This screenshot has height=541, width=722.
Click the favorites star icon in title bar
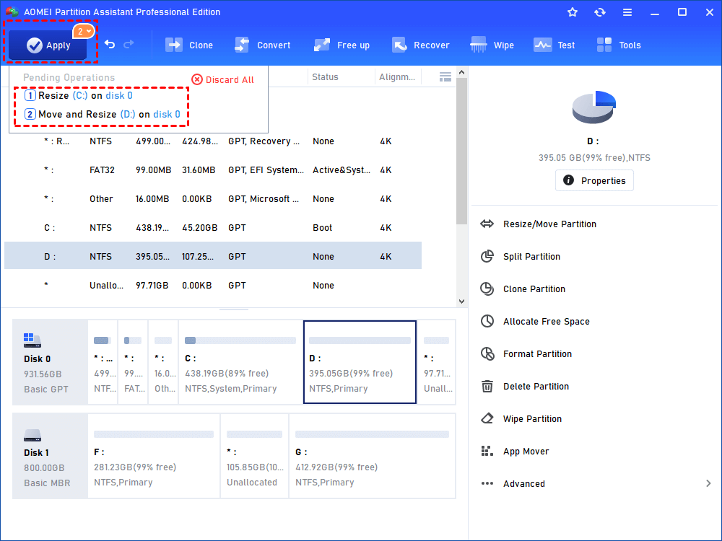point(573,12)
